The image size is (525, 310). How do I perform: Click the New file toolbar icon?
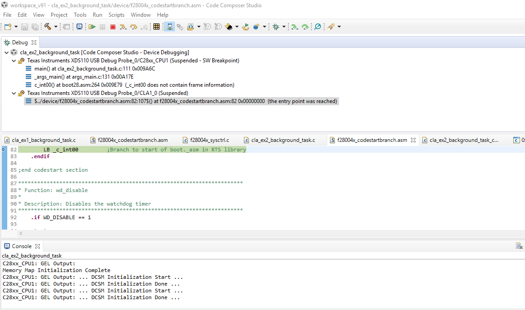(8, 27)
